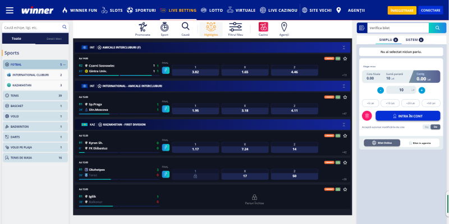Set accept odds changes to Da
The image size is (449, 224).
point(436,127)
